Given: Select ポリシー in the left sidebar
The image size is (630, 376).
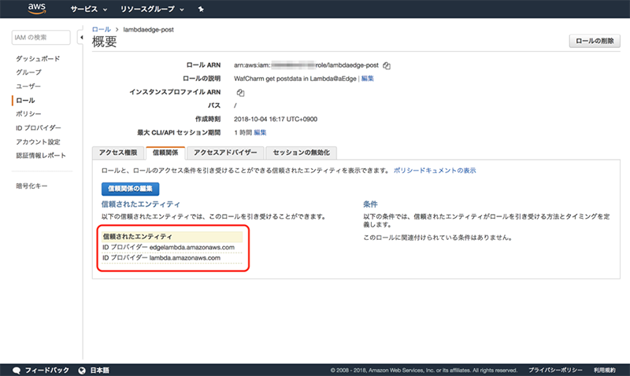Looking at the screenshot, I should point(28,114).
